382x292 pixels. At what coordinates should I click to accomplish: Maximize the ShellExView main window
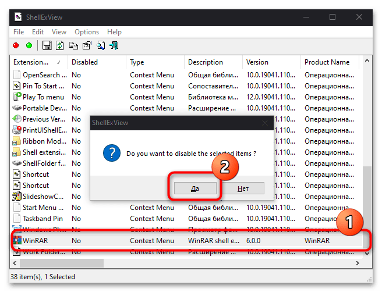pyautogui.click(x=333, y=17)
